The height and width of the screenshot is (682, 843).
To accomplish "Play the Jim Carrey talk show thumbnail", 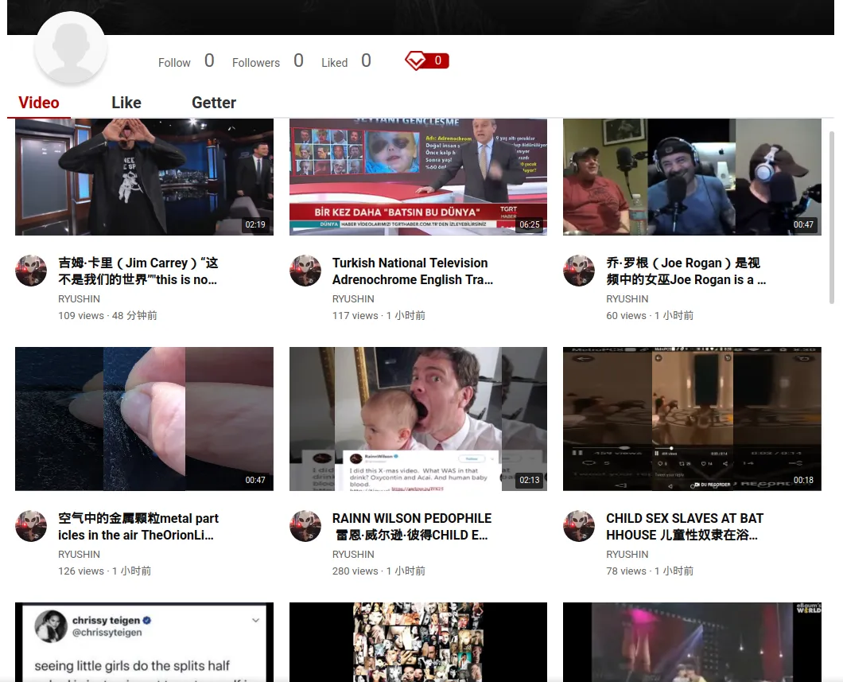I will [x=144, y=177].
